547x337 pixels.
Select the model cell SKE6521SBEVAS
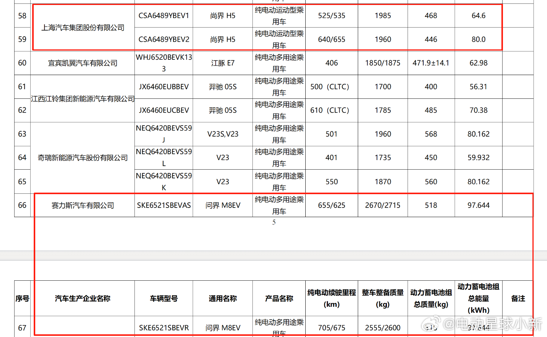click(164, 206)
